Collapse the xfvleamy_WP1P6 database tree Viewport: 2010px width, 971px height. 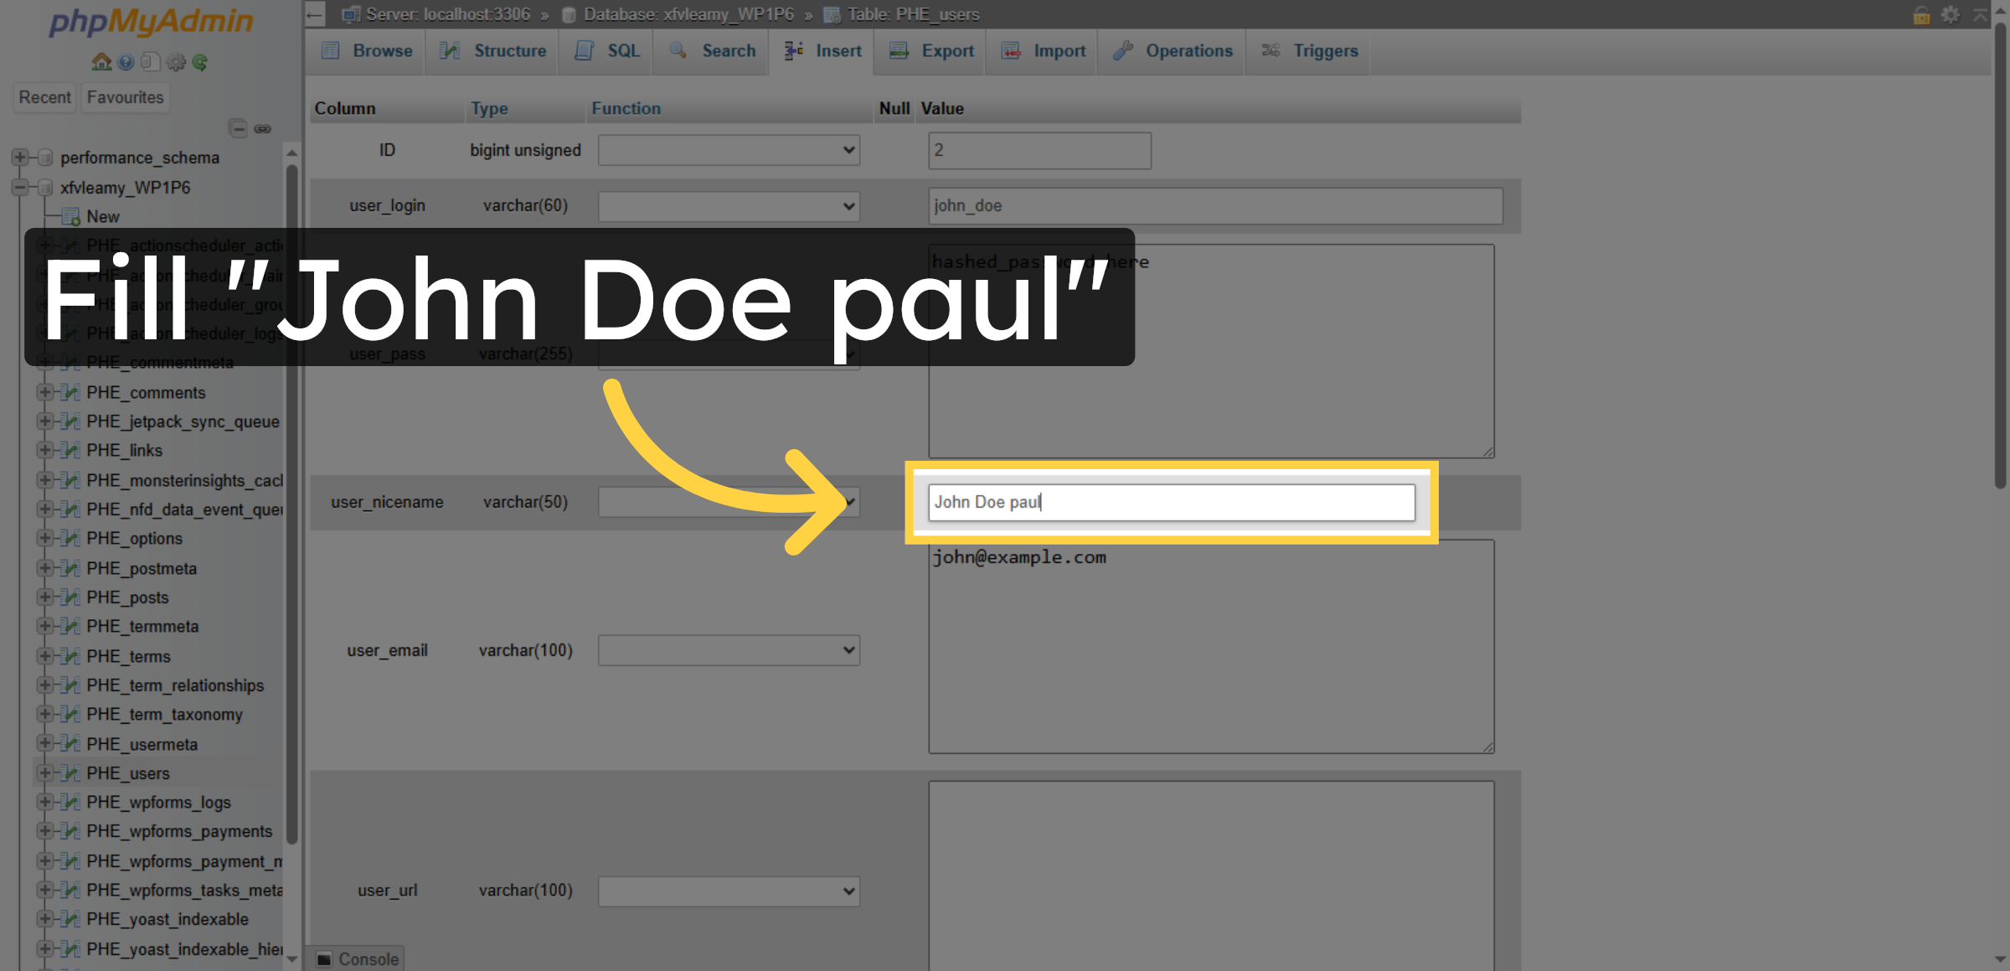pos(20,187)
